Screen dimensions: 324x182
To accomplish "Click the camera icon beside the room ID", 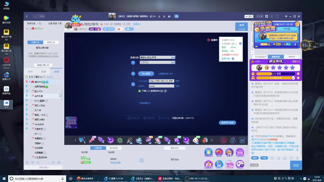I will 176,16.
